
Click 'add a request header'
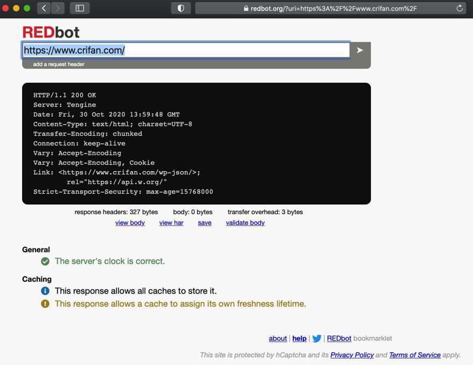59,64
